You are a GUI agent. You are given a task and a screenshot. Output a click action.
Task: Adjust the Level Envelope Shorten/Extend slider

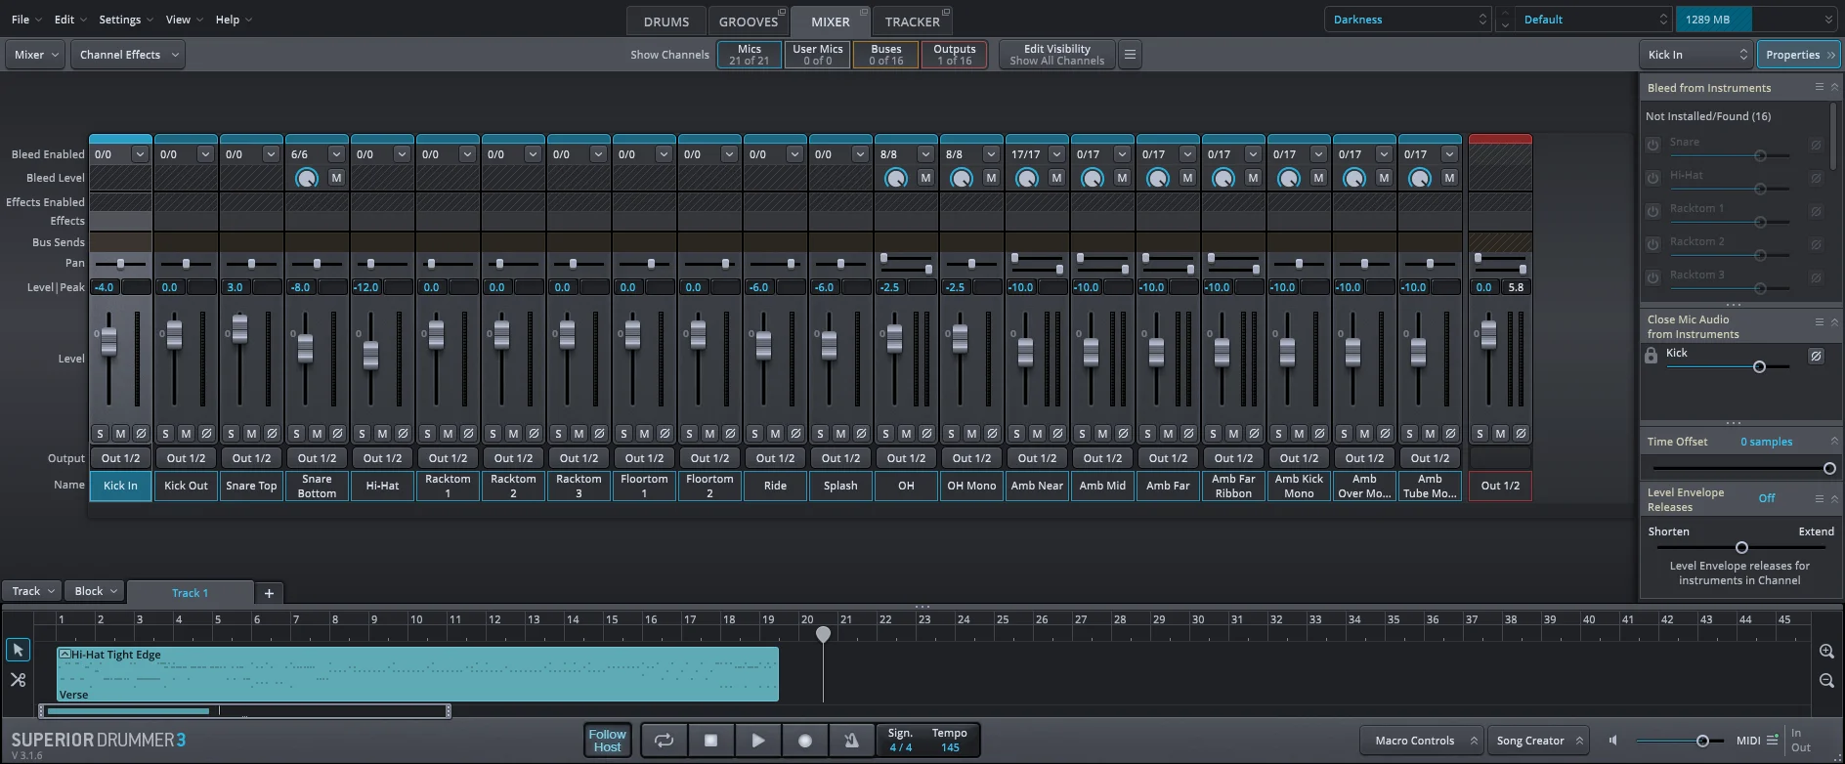(1741, 547)
